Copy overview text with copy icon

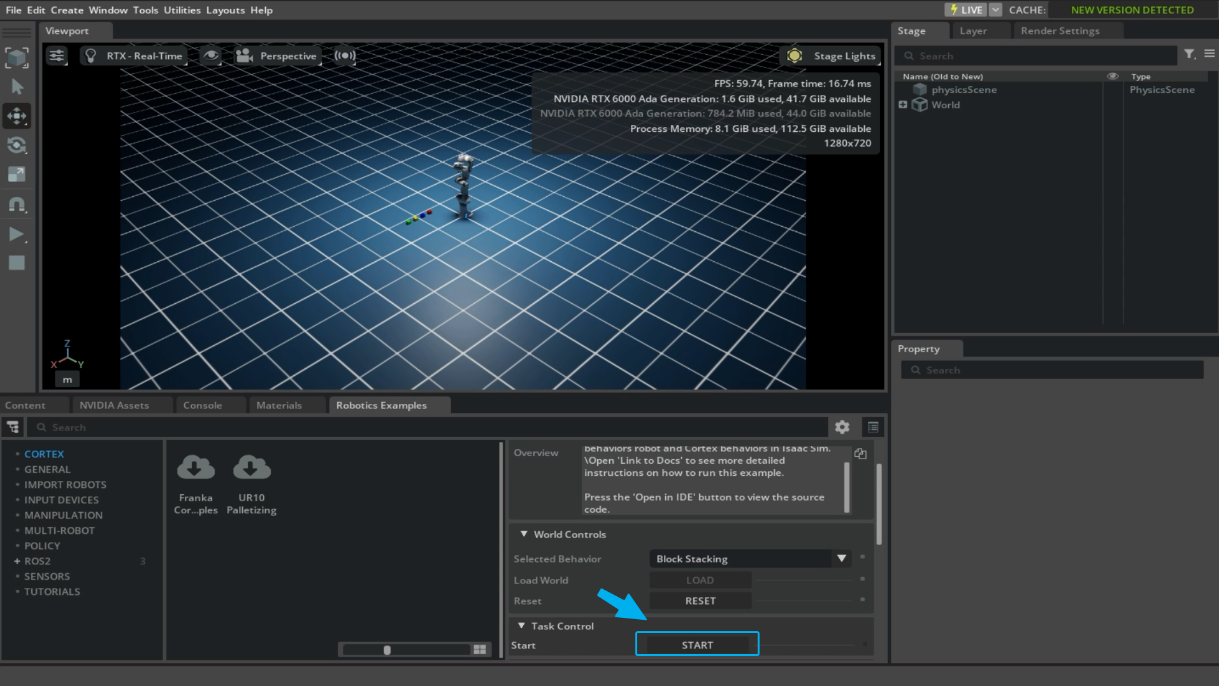(860, 454)
